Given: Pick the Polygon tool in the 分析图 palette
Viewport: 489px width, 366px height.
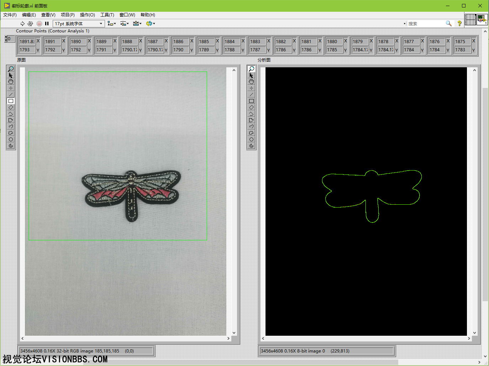Looking at the screenshot, I should pyautogui.click(x=251, y=120).
